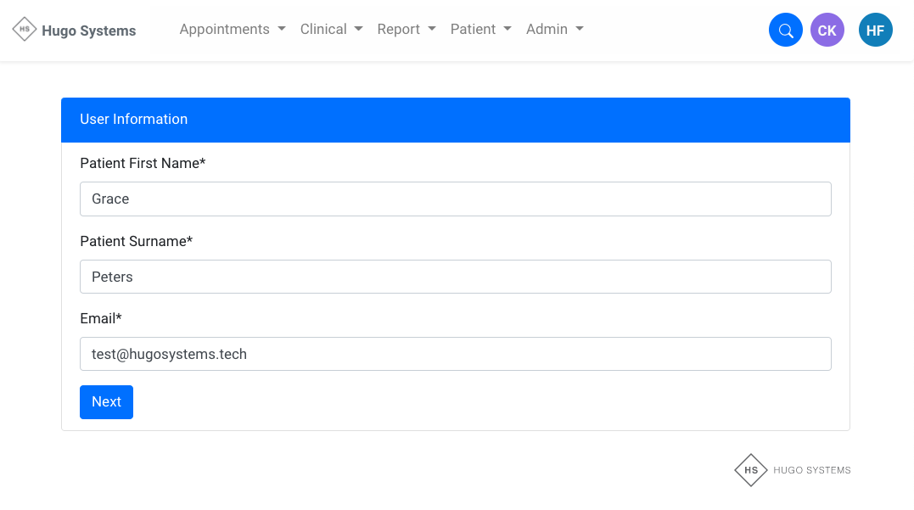
Task: Click the Hugo Systems brand name link
Action: 88,31
